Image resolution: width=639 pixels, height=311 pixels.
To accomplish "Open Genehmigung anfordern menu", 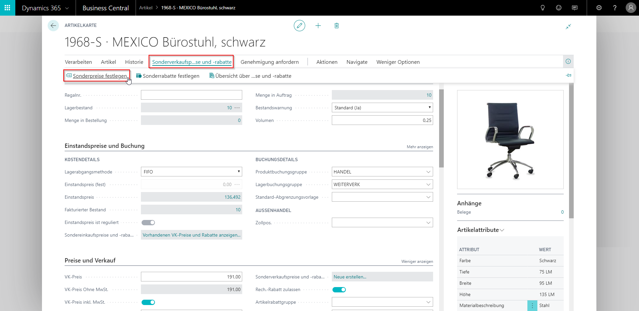I will point(270,62).
